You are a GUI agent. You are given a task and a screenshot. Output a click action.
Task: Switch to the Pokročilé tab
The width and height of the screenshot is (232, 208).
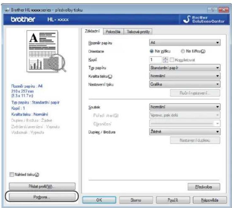click(113, 32)
